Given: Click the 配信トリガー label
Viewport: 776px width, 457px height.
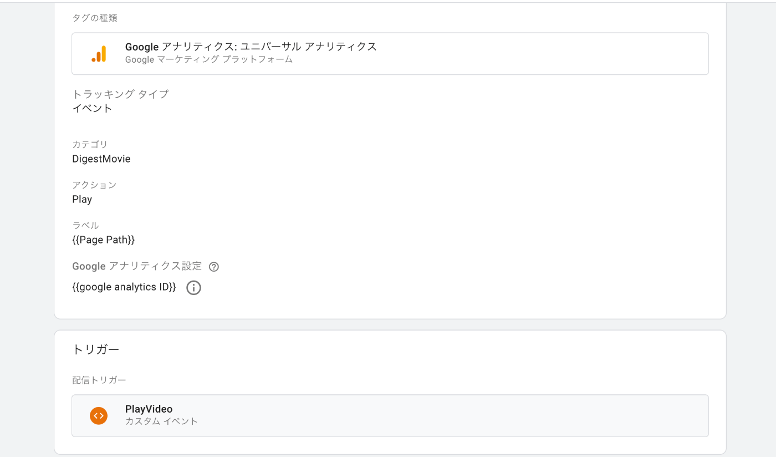Looking at the screenshot, I should (x=99, y=380).
